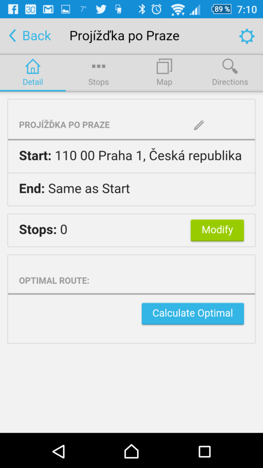Screen dimensions: 263x468
Task: Tap Android back triangle button
Action: tap(59, 451)
